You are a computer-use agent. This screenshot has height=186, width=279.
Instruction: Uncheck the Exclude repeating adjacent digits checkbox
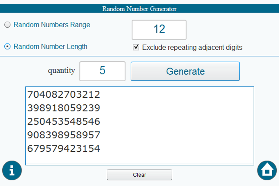[x=136, y=47]
